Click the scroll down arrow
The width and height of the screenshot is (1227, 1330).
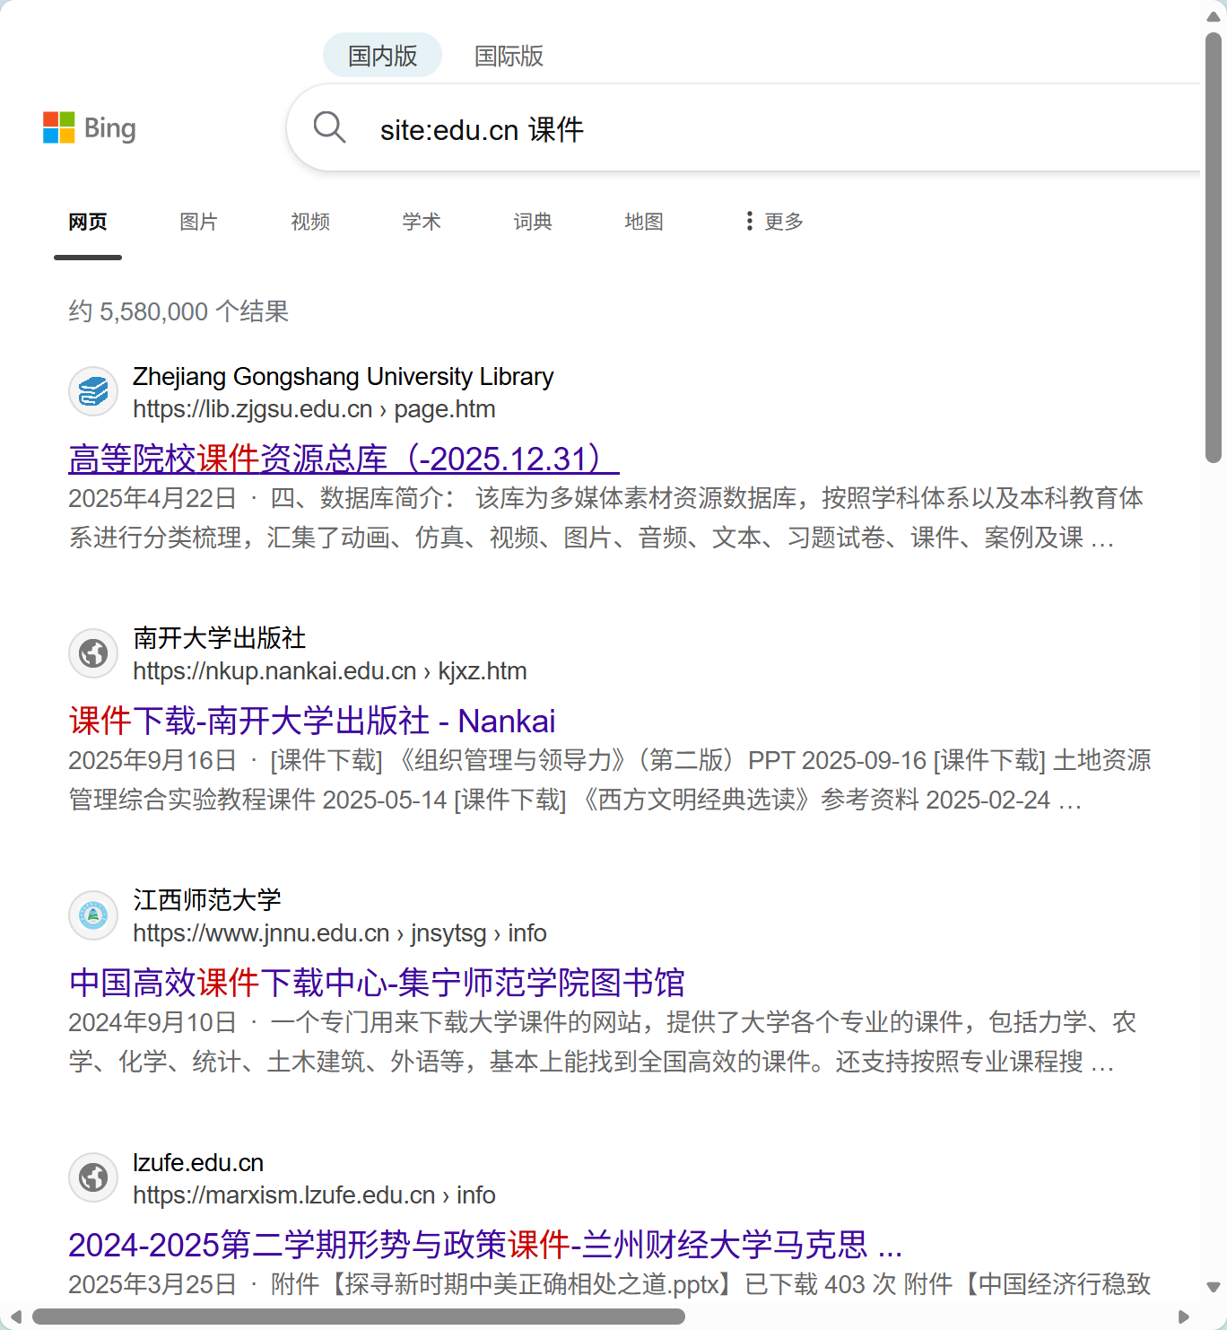click(1214, 1287)
